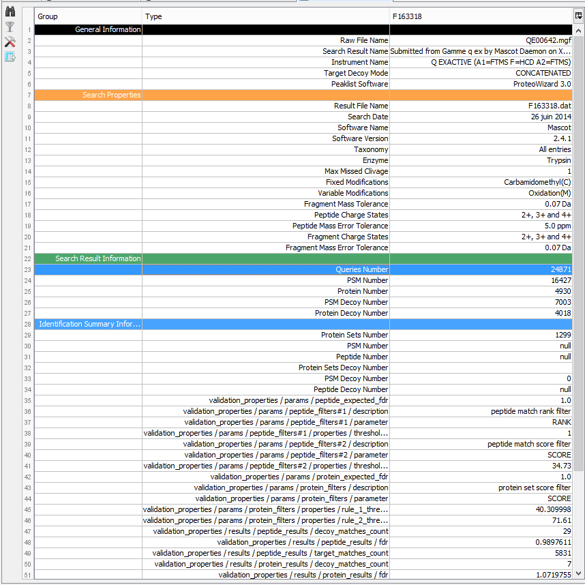Click the Queries Number cell
This screenshot has width=585, height=585.
pos(266,269)
